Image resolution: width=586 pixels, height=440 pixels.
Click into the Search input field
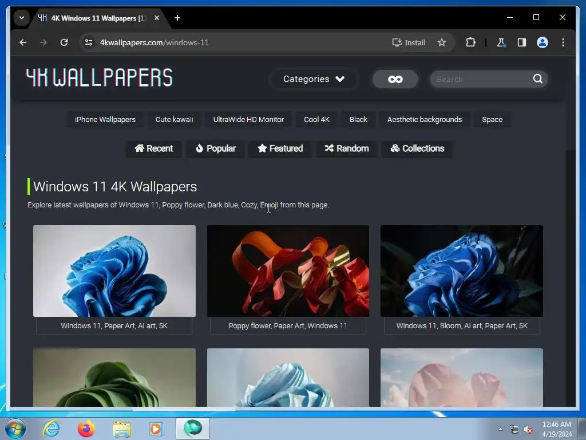pos(482,79)
